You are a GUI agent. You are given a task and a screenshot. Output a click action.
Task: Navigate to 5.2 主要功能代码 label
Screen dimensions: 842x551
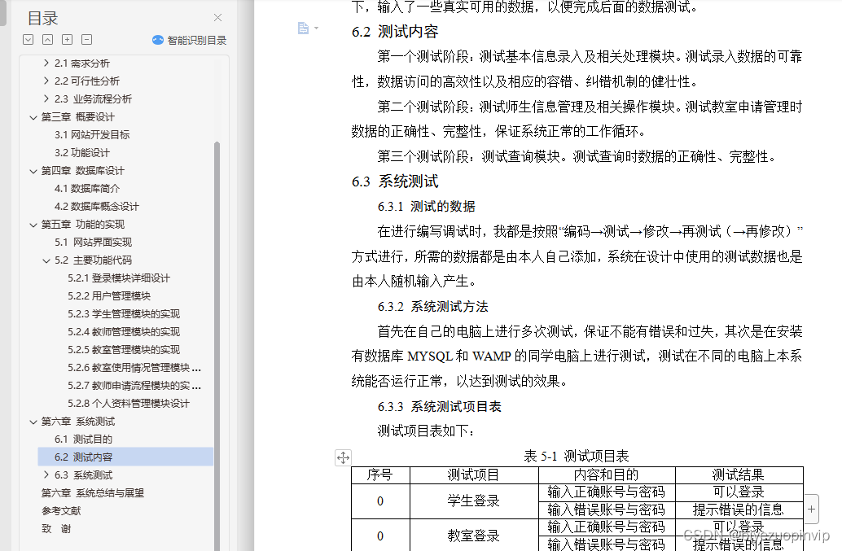tap(93, 260)
